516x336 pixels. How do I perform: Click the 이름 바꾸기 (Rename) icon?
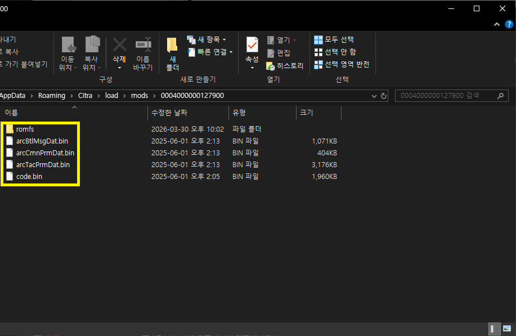coord(143,45)
